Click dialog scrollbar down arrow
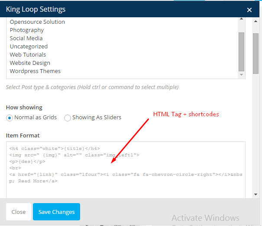 click(256, 194)
